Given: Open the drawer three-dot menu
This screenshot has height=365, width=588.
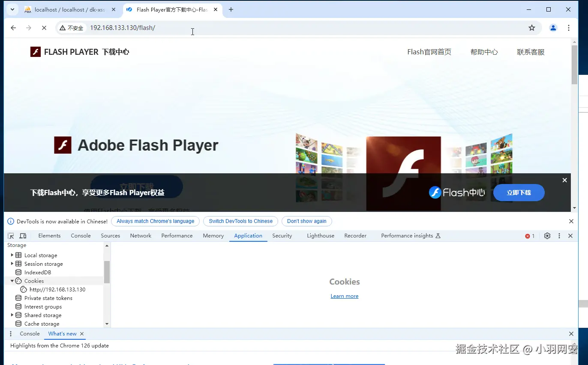Looking at the screenshot, I should (11, 334).
